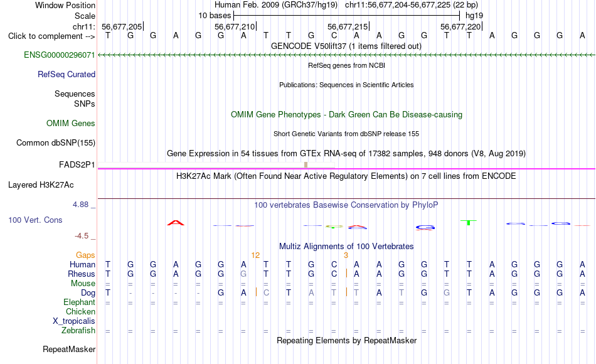Open the ENSG00000296071 gene label

click(x=60, y=55)
